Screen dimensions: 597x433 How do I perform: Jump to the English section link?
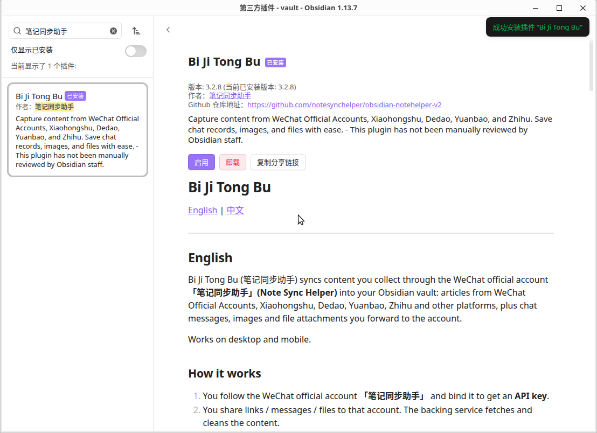coord(203,210)
